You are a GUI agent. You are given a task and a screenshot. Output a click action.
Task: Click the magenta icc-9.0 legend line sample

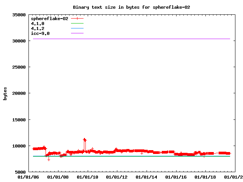click(77, 33)
